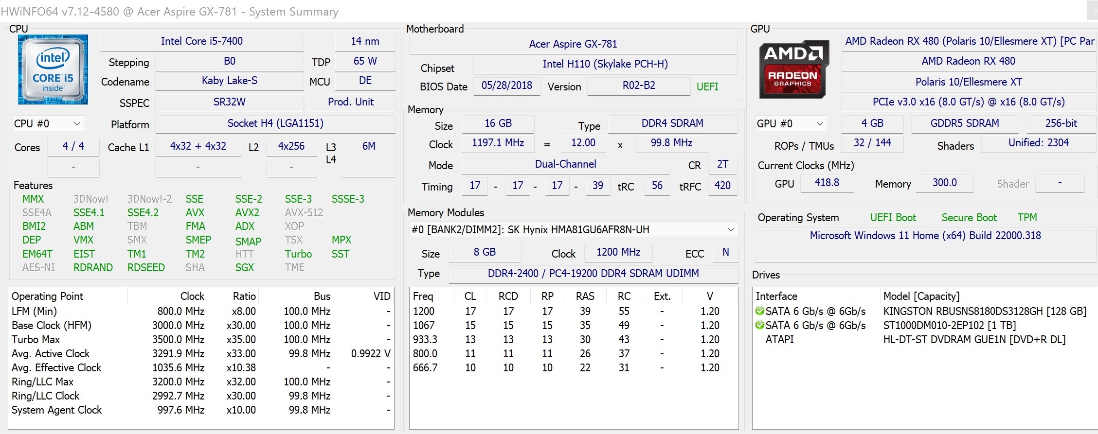Click the GDDR5 SDRAM memory type field

(965, 123)
